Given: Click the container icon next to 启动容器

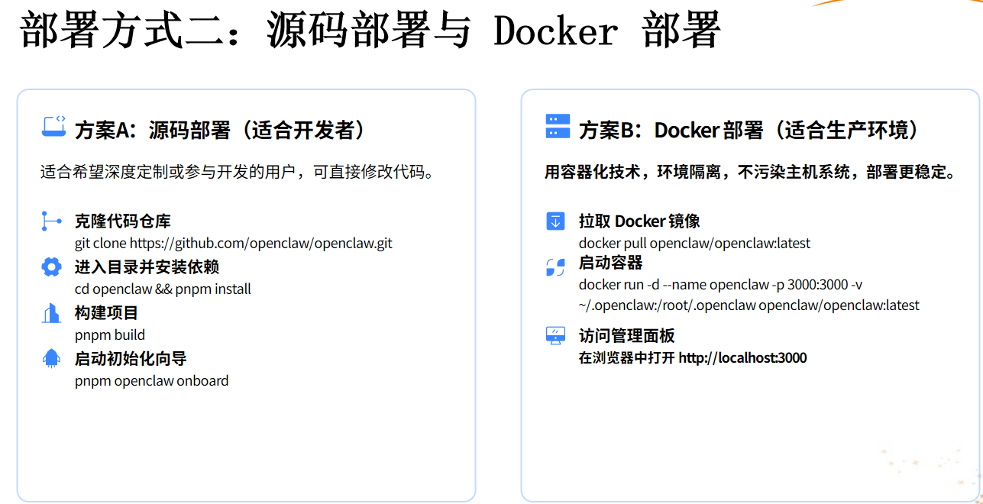Looking at the screenshot, I should (x=555, y=267).
